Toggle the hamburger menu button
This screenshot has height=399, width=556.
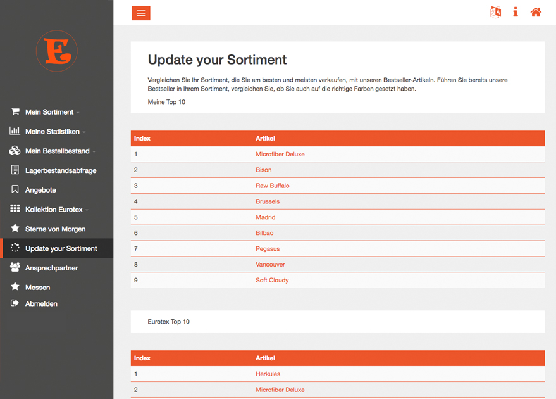click(x=141, y=13)
